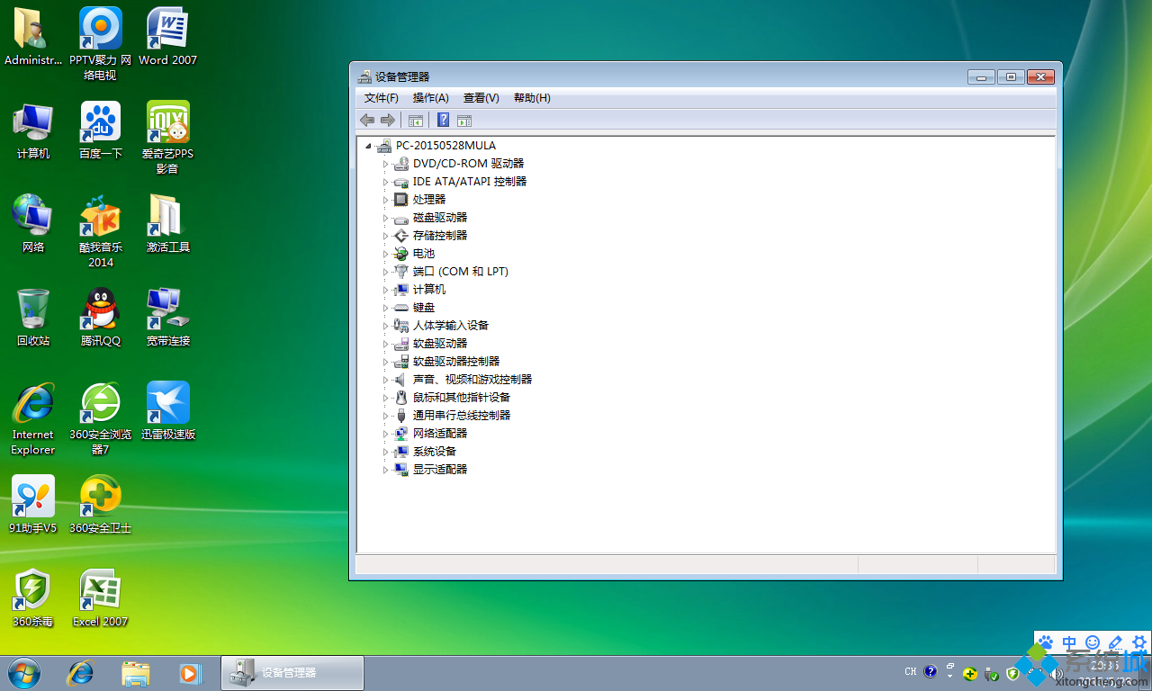Click the forward arrow in Device Manager toolbar

click(388, 120)
